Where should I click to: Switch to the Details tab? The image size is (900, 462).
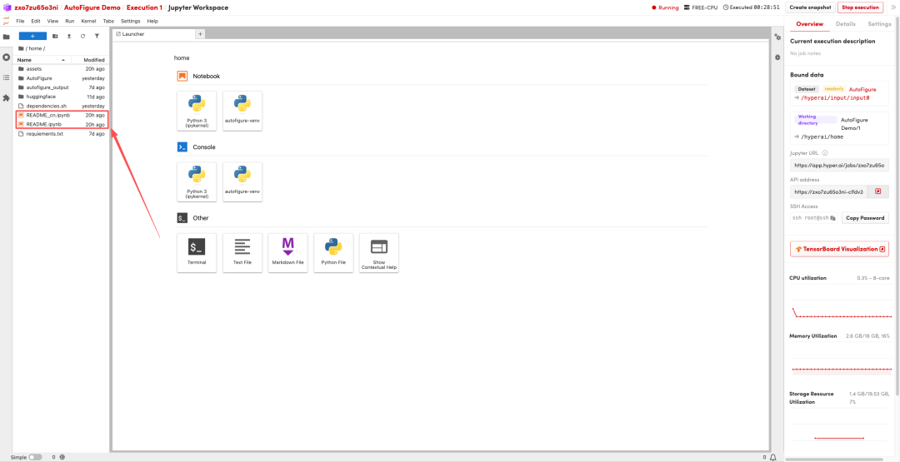(x=845, y=24)
